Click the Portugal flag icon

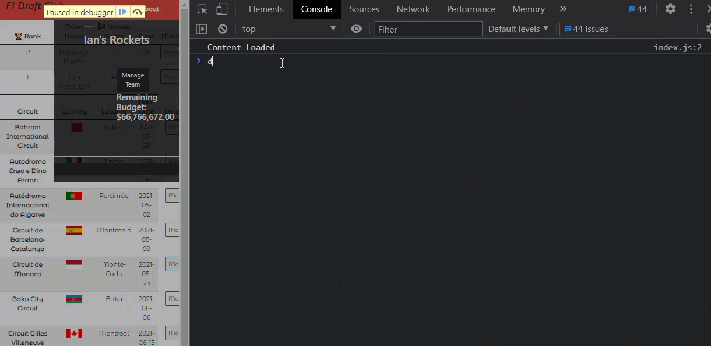click(x=74, y=196)
